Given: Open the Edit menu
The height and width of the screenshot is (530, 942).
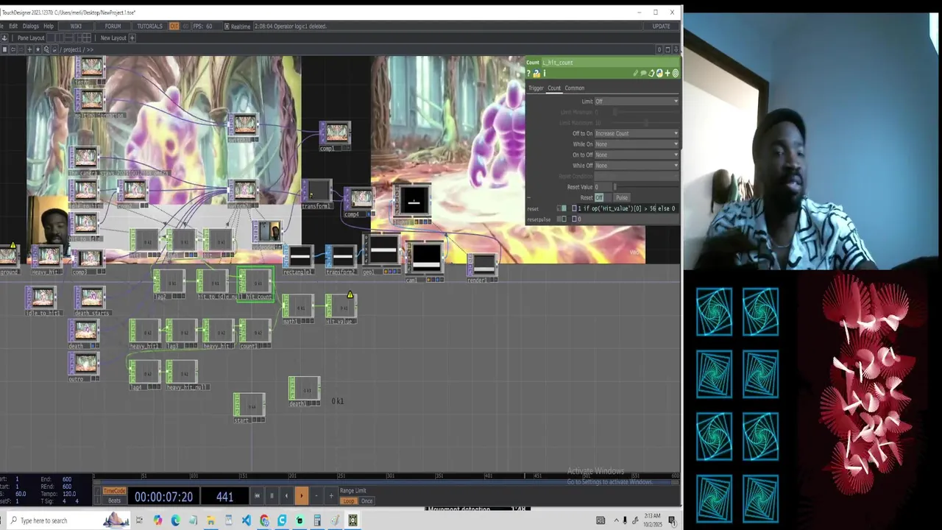Looking at the screenshot, I should pos(13,26).
